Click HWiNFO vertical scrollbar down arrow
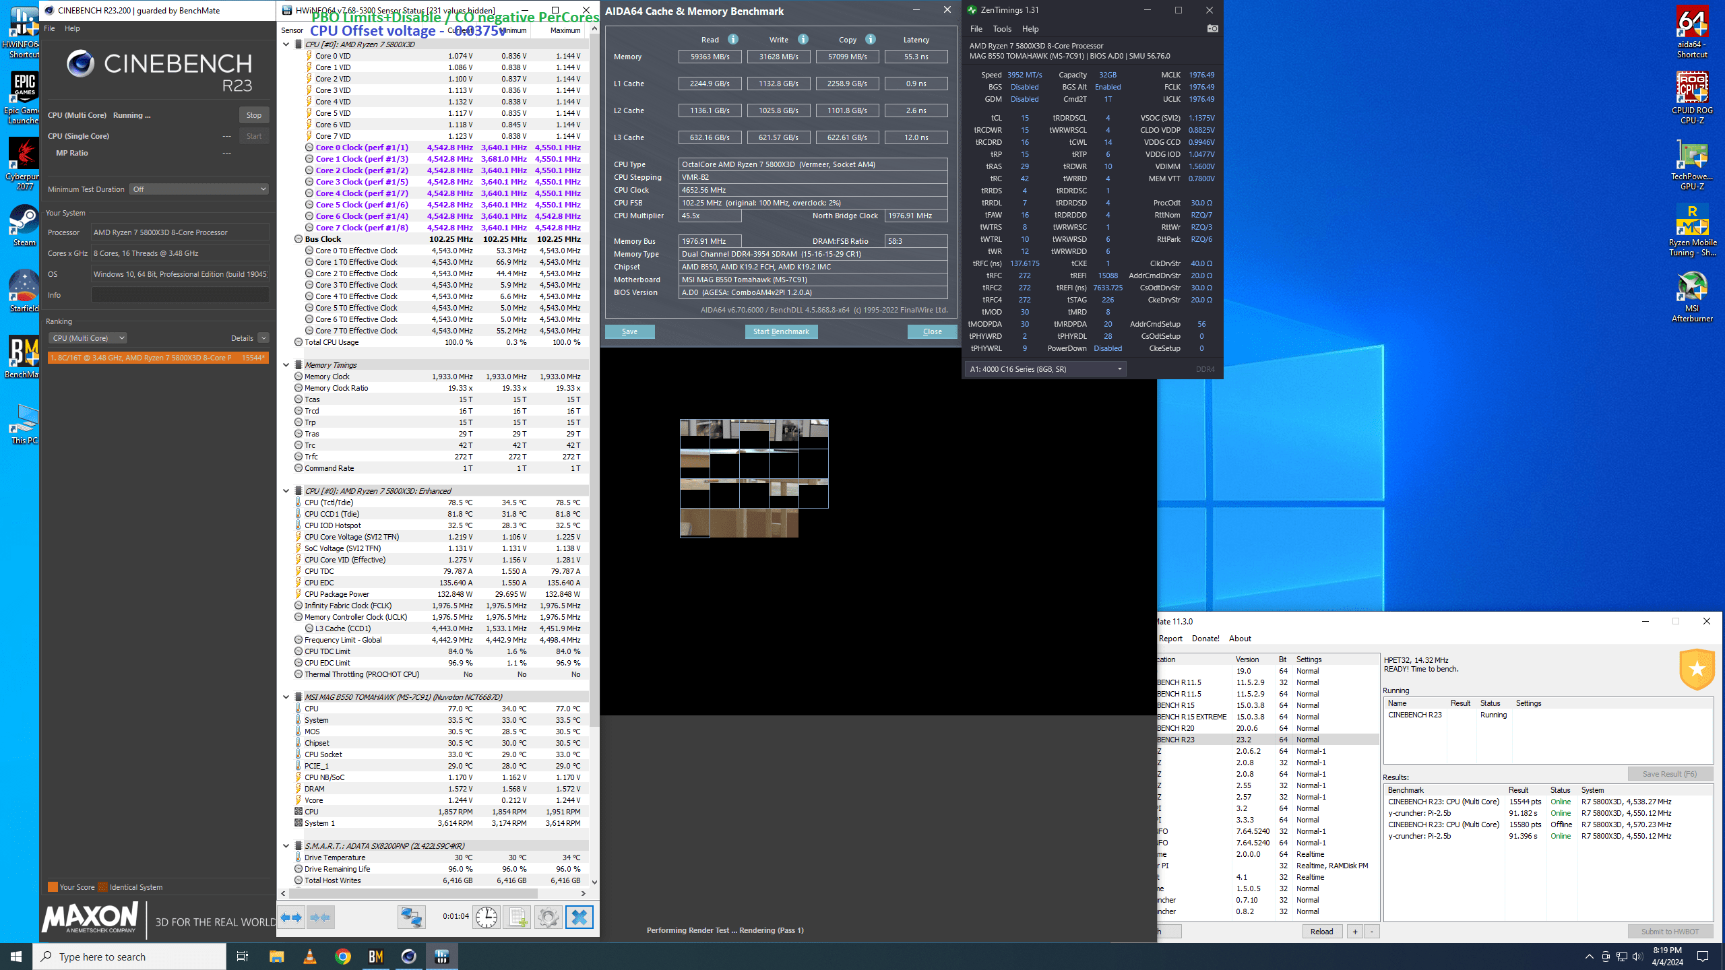This screenshot has width=1725, height=970. 594,881
